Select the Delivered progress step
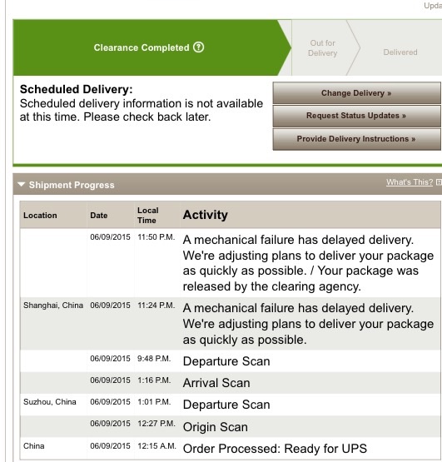 (400, 52)
